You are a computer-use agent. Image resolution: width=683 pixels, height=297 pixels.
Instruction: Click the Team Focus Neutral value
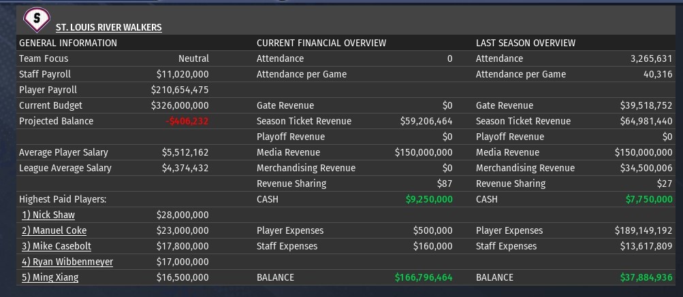(193, 58)
